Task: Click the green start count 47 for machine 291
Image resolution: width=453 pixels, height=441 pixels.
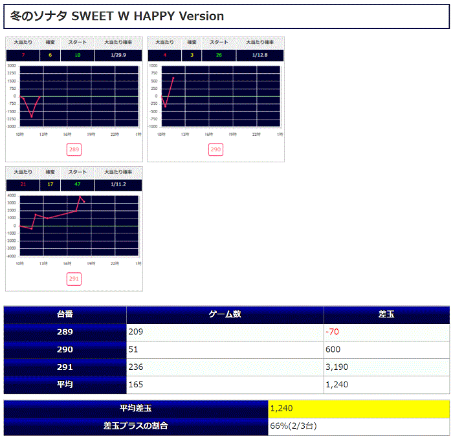Action: coord(78,184)
